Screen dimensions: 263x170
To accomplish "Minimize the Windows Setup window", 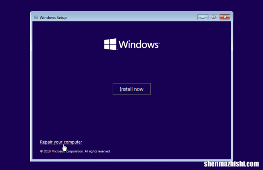I will (202, 17).
